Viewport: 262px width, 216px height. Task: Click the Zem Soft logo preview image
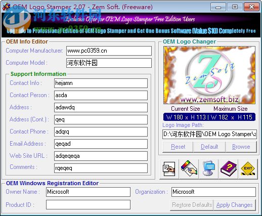(x=209, y=75)
